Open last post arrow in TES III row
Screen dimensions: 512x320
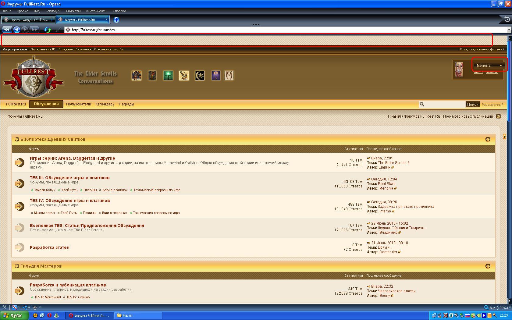368,179
